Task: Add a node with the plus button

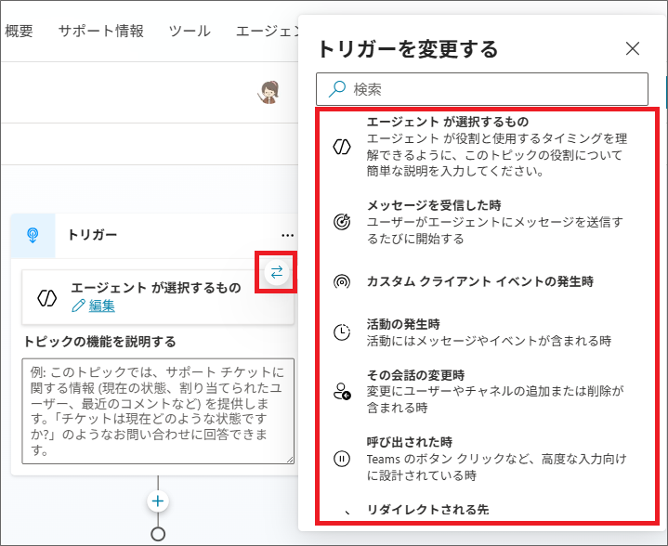Action: (x=158, y=500)
